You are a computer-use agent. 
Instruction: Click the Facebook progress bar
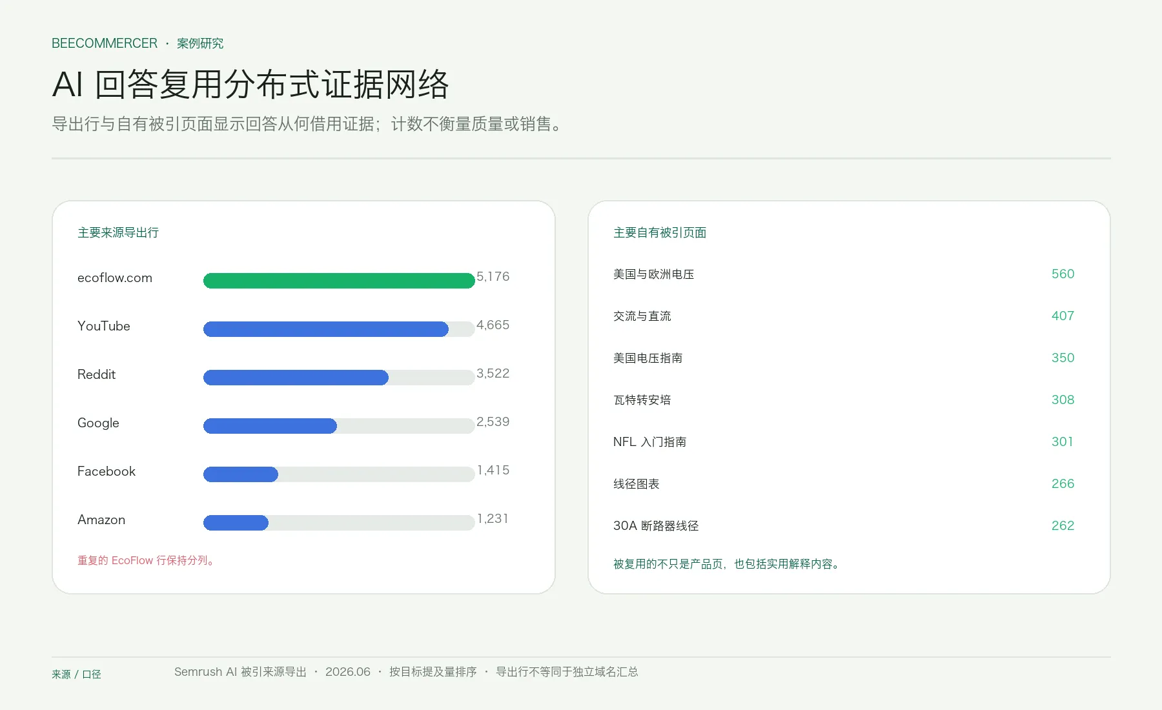(339, 474)
